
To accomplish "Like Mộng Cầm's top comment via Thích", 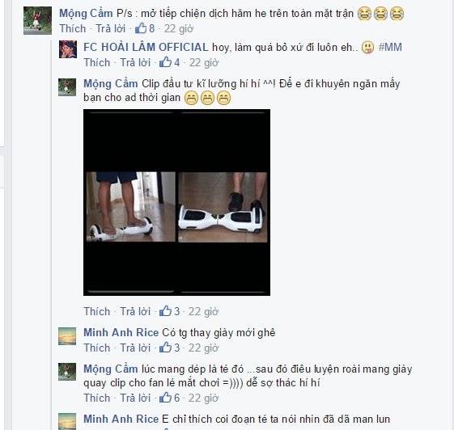I will pos(73,28).
